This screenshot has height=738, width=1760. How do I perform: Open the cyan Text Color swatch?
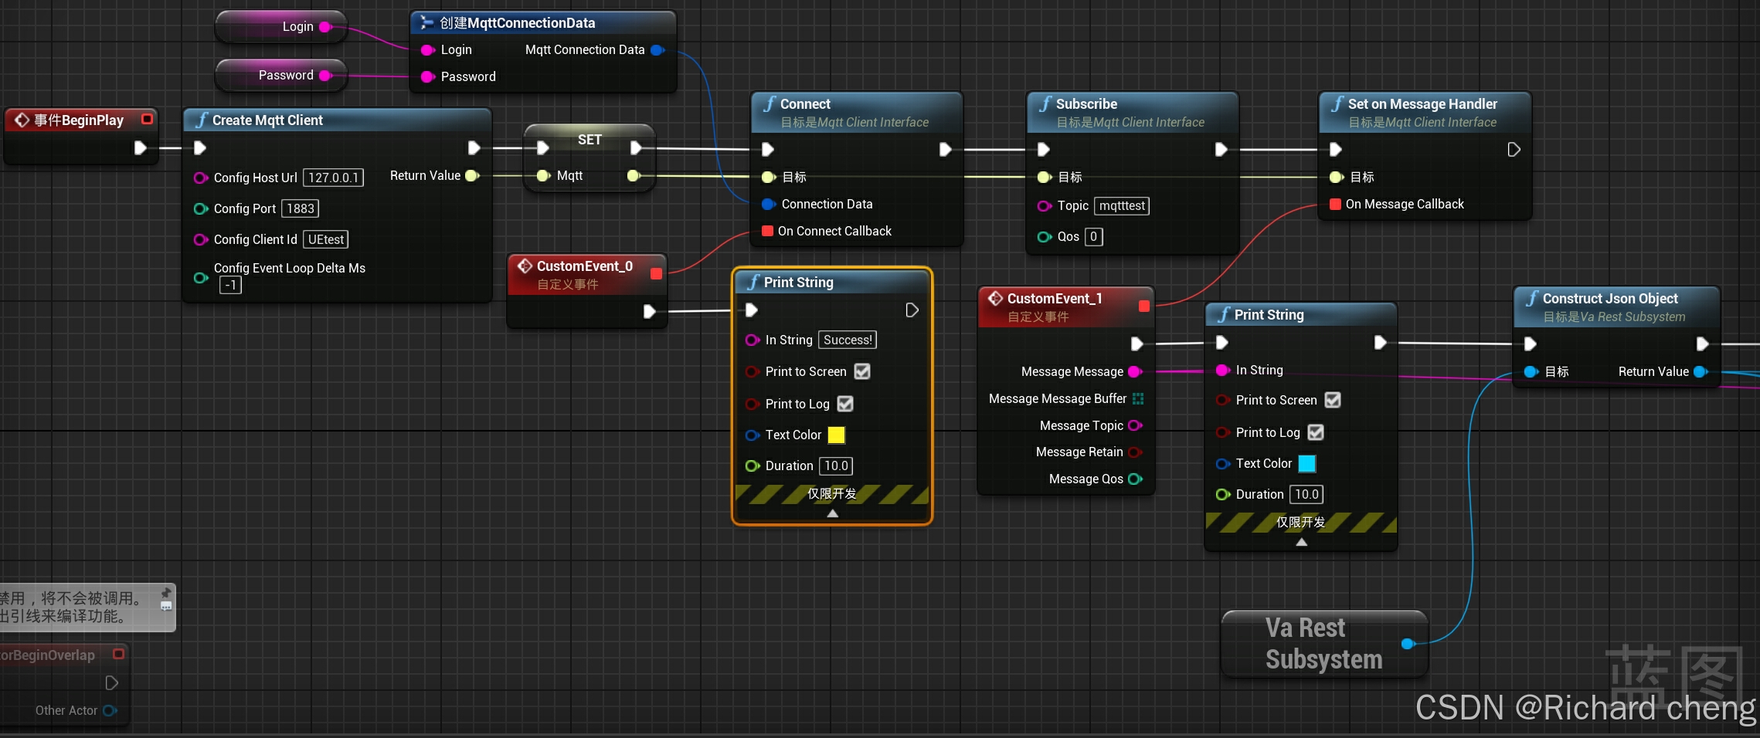[1307, 463]
